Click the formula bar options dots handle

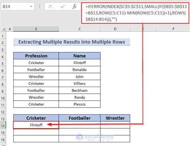coord(40,6)
